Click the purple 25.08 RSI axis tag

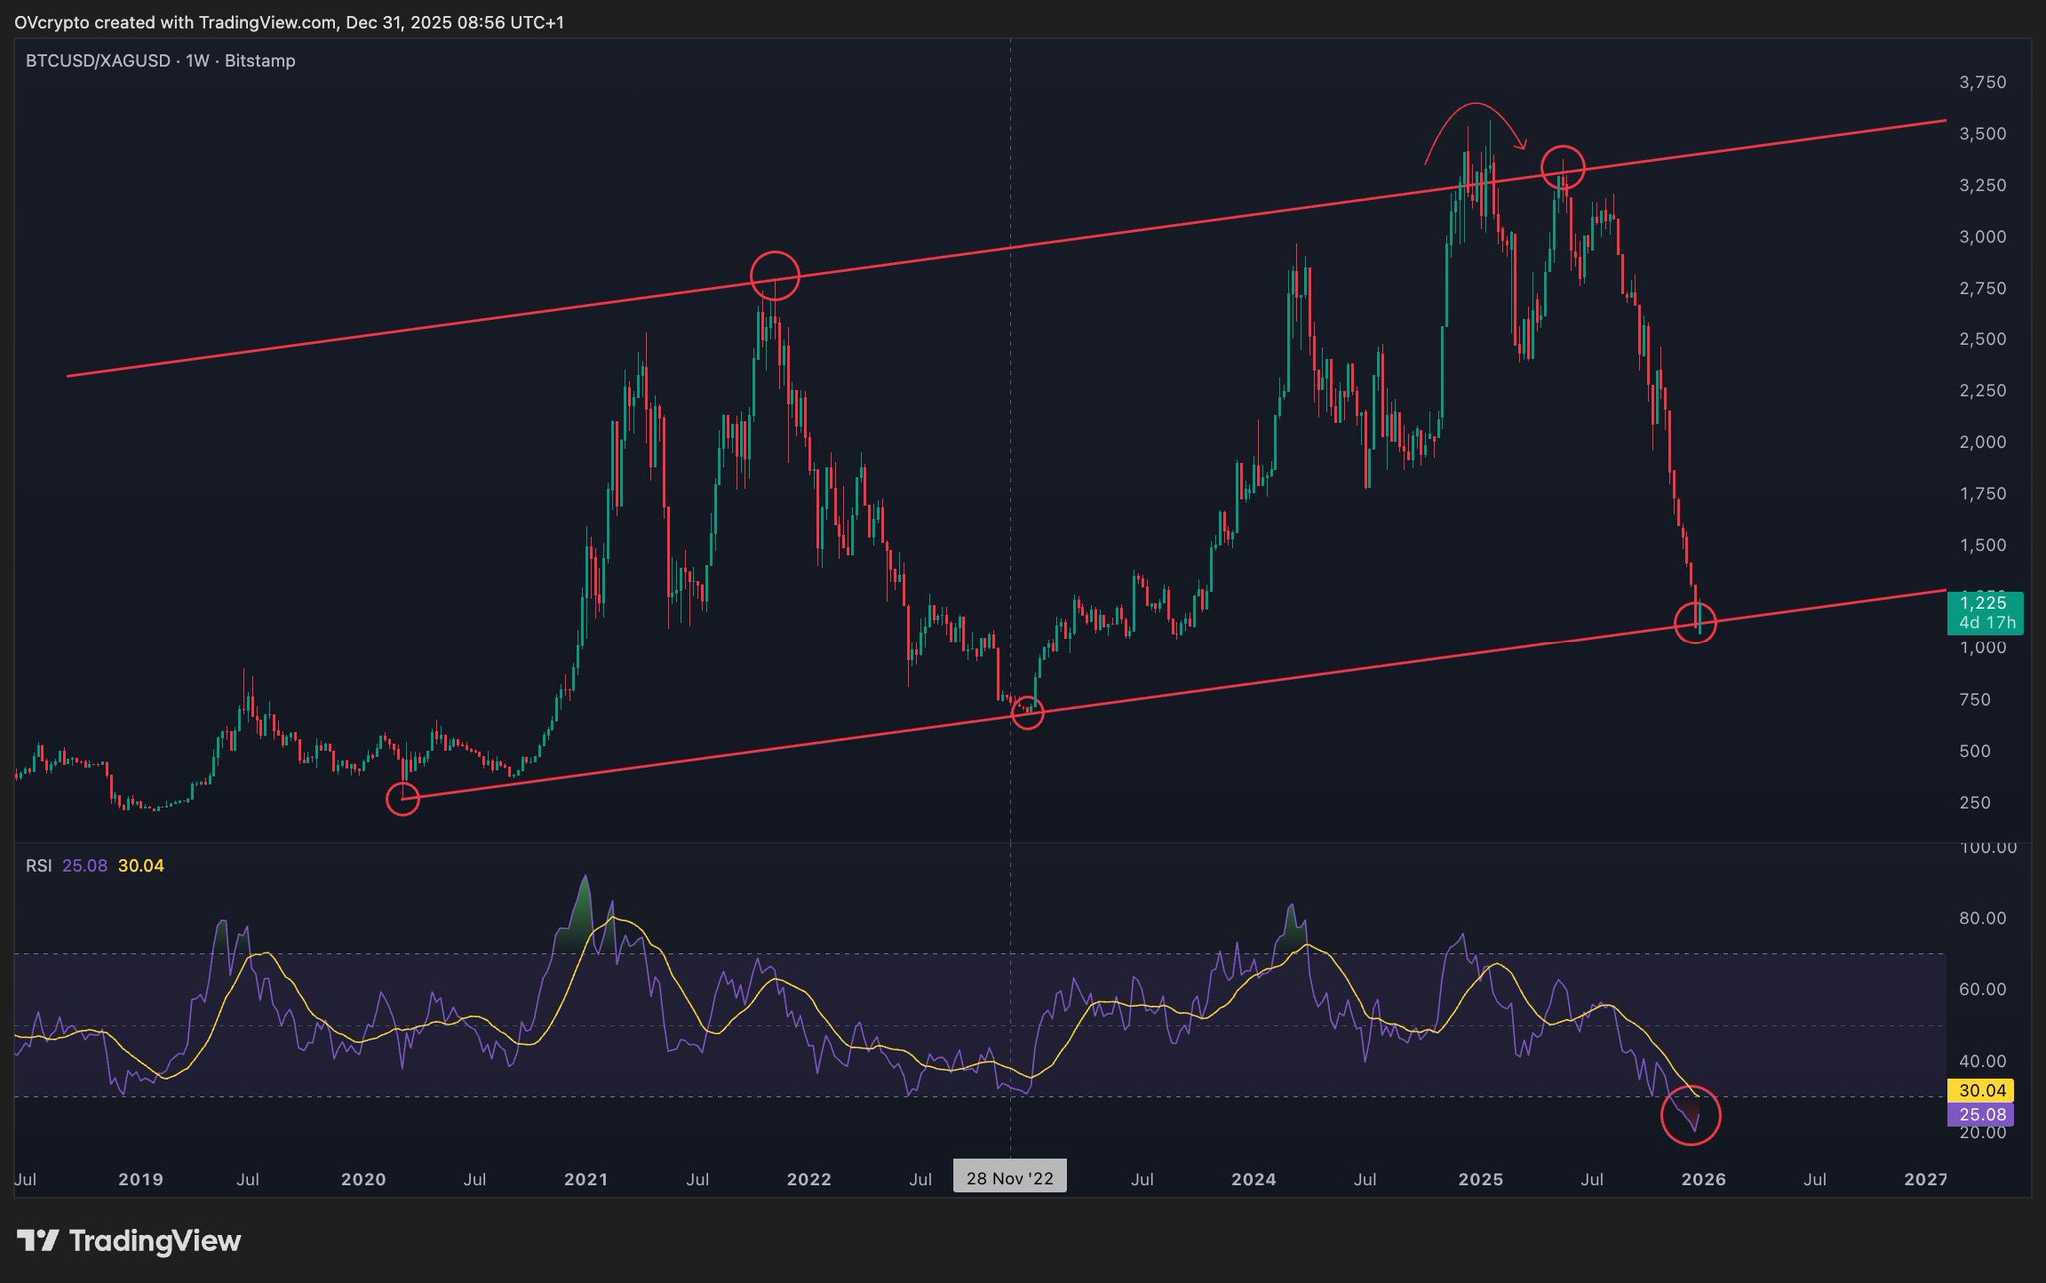(1982, 1114)
